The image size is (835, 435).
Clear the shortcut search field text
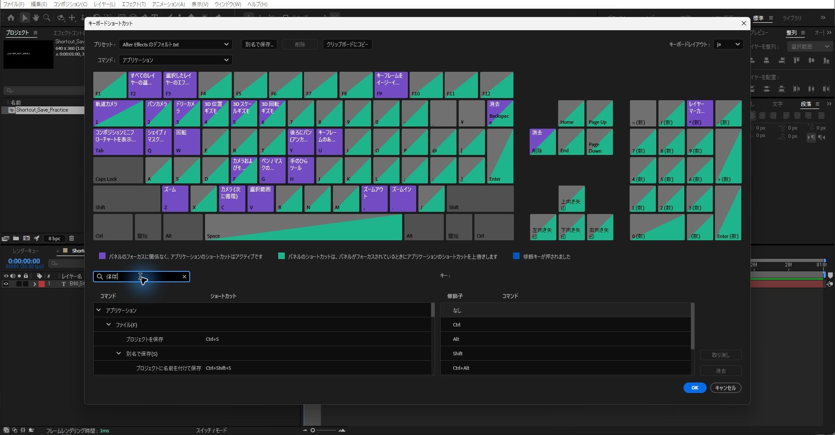pyautogui.click(x=184, y=277)
